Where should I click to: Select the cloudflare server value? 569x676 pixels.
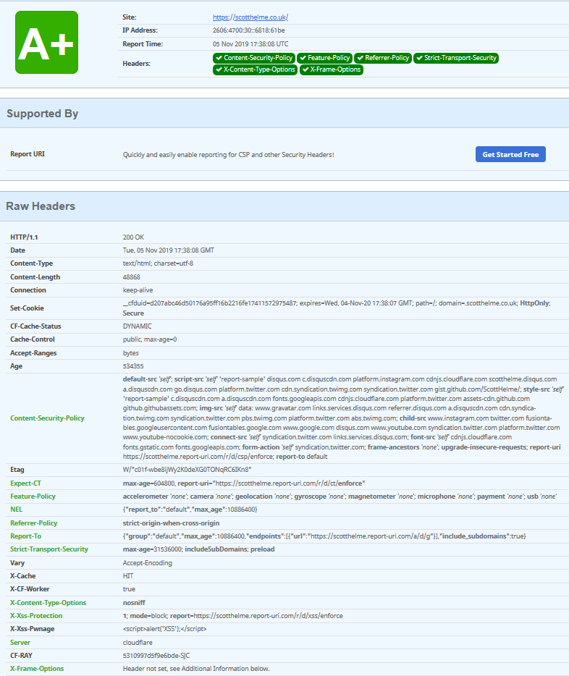138,643
